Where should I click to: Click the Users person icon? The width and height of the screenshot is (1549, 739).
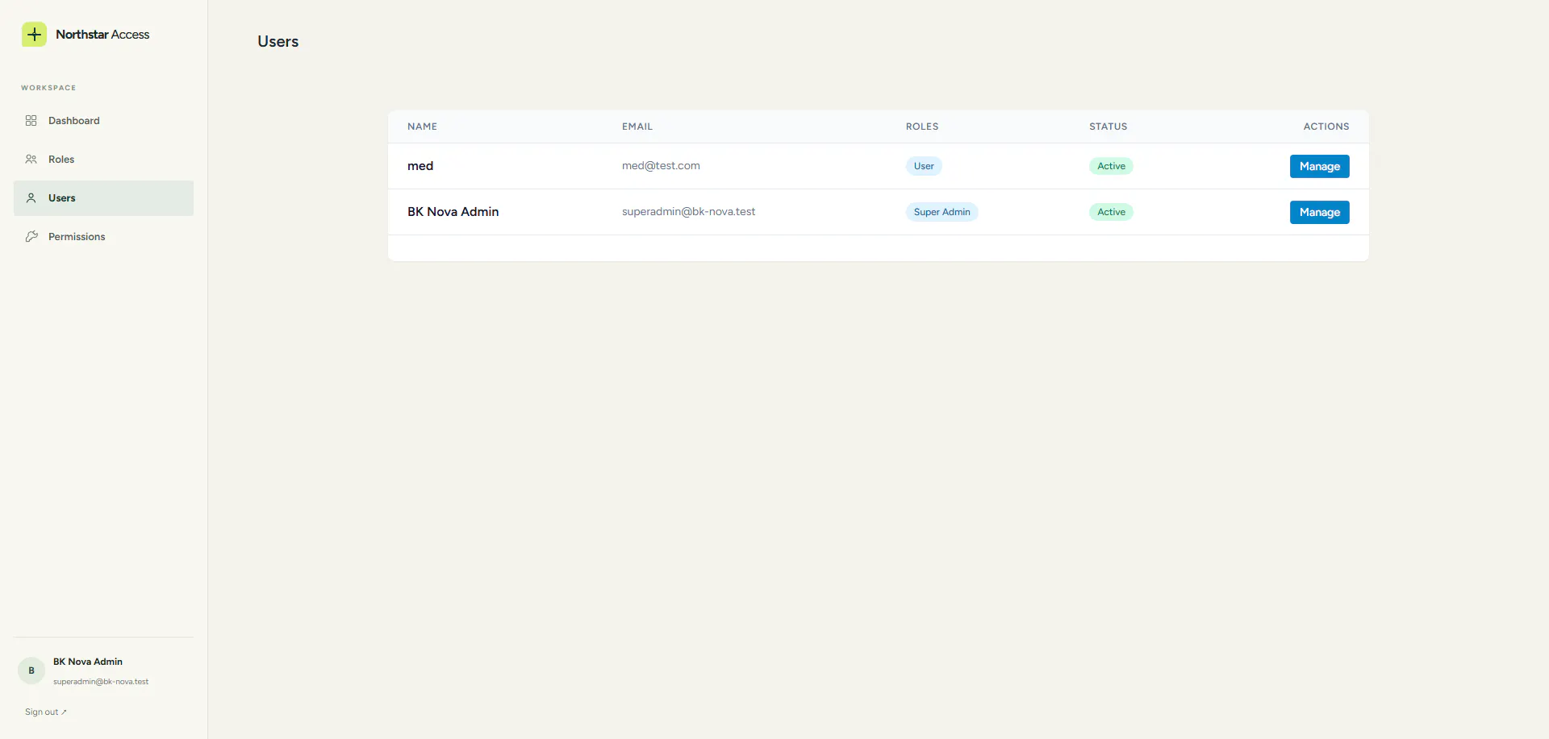click(x=31, y=198)
